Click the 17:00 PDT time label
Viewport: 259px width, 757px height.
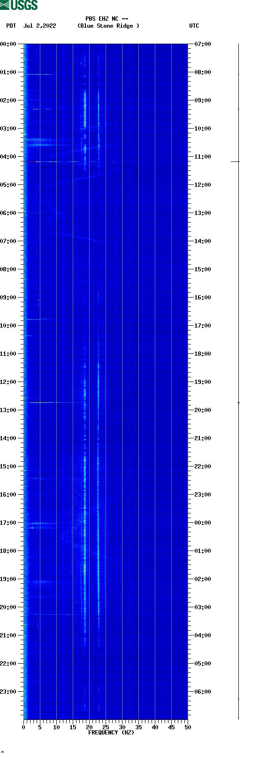(8, 523)
